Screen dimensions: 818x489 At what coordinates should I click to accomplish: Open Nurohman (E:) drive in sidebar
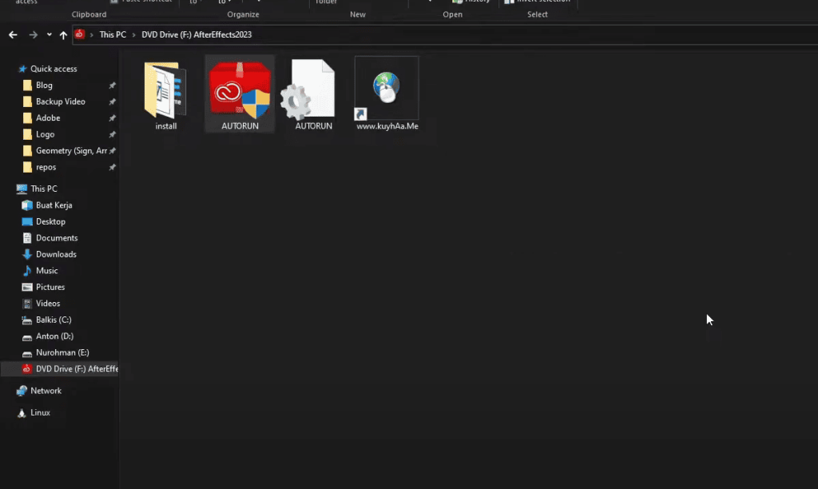[61, 352]
